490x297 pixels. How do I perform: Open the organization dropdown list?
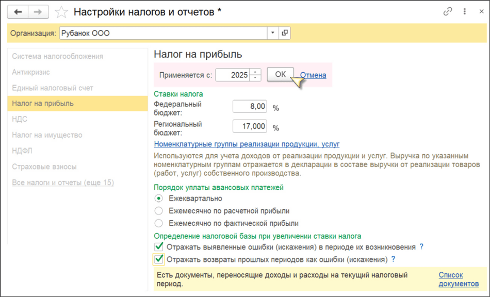click(272, 33)
